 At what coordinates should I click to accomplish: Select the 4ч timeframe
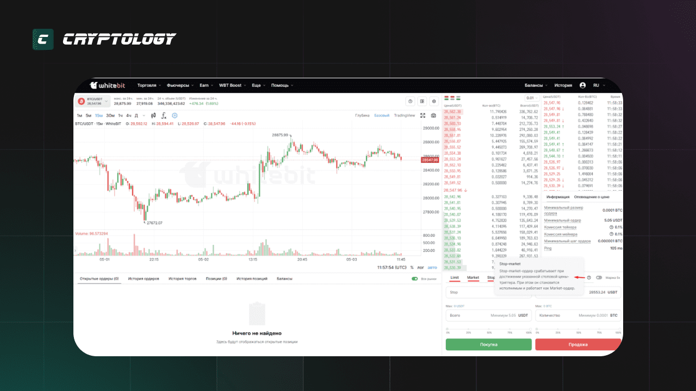coord(129,115)
